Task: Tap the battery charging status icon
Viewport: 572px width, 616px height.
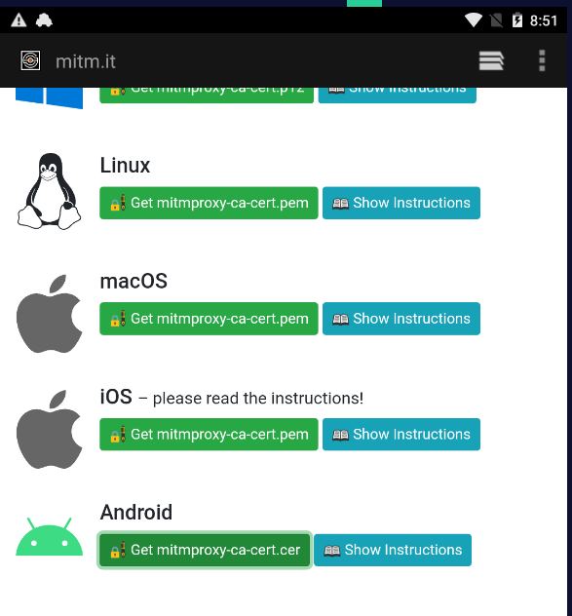Action: (x=517, y=20)
